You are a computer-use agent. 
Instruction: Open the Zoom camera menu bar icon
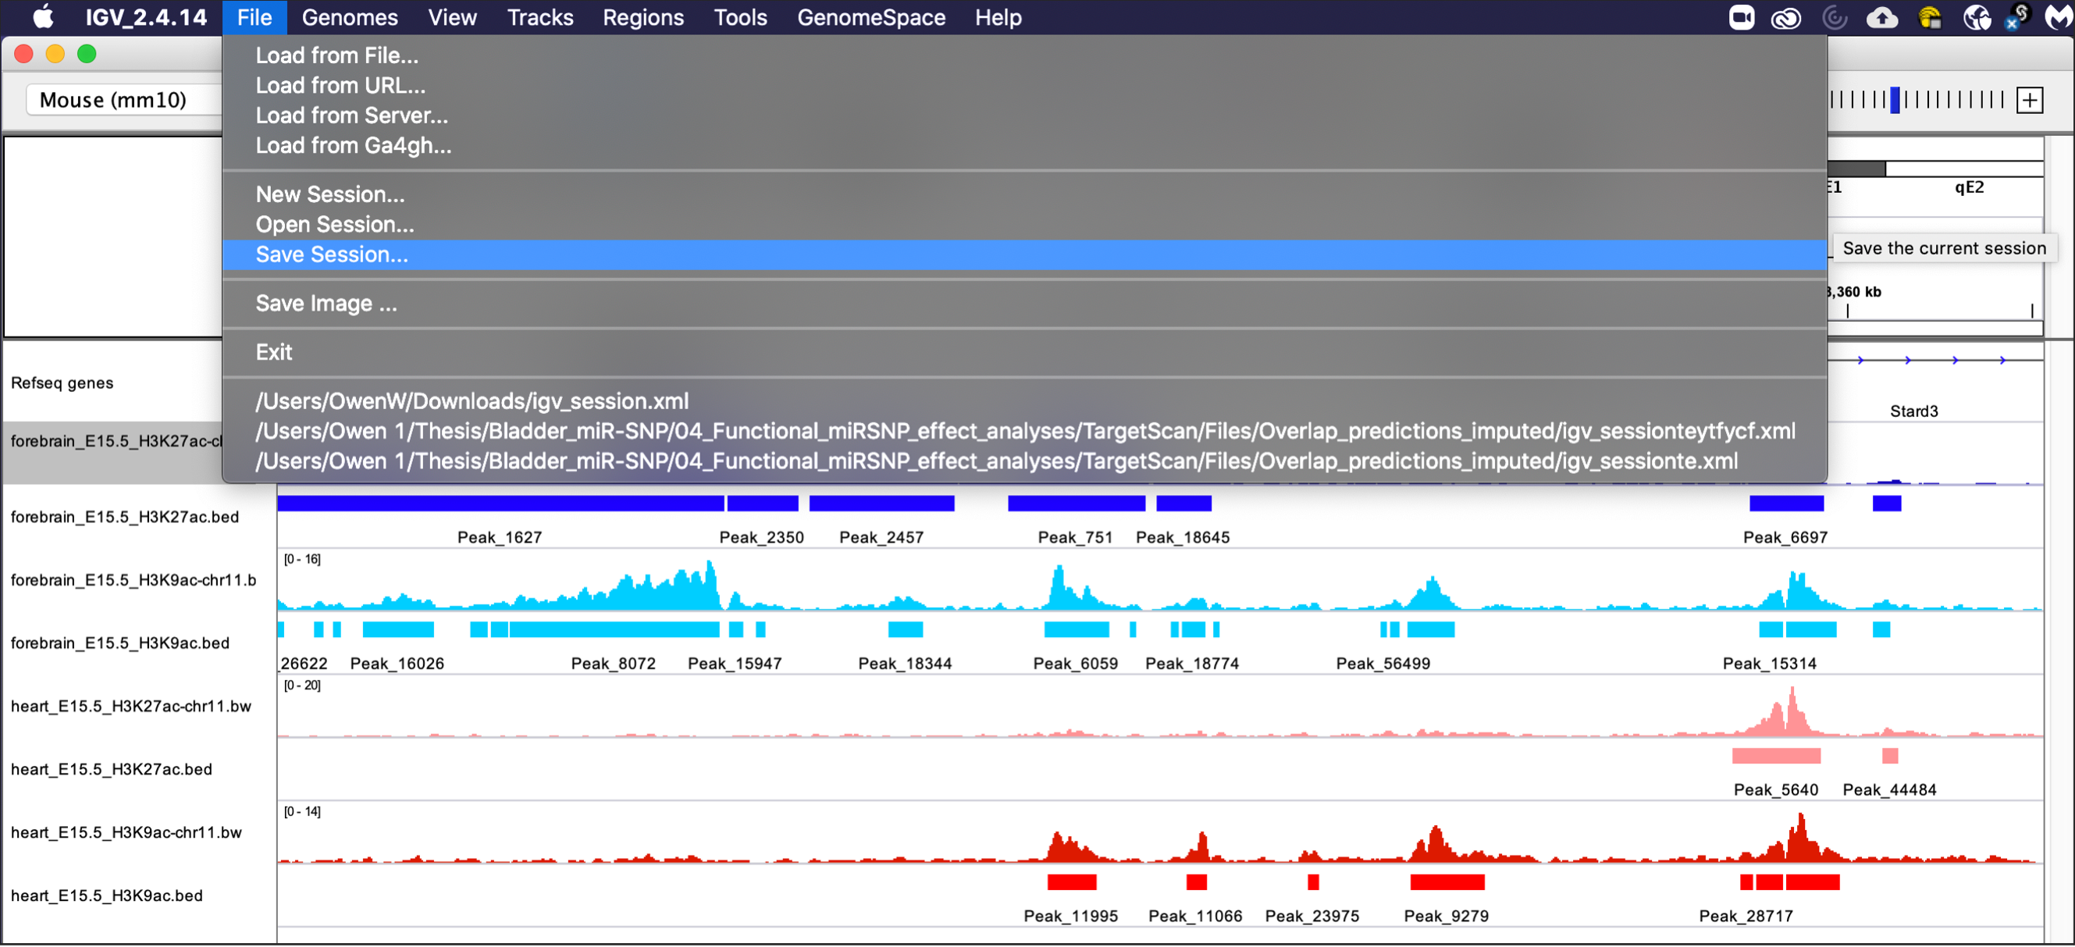1741,17
